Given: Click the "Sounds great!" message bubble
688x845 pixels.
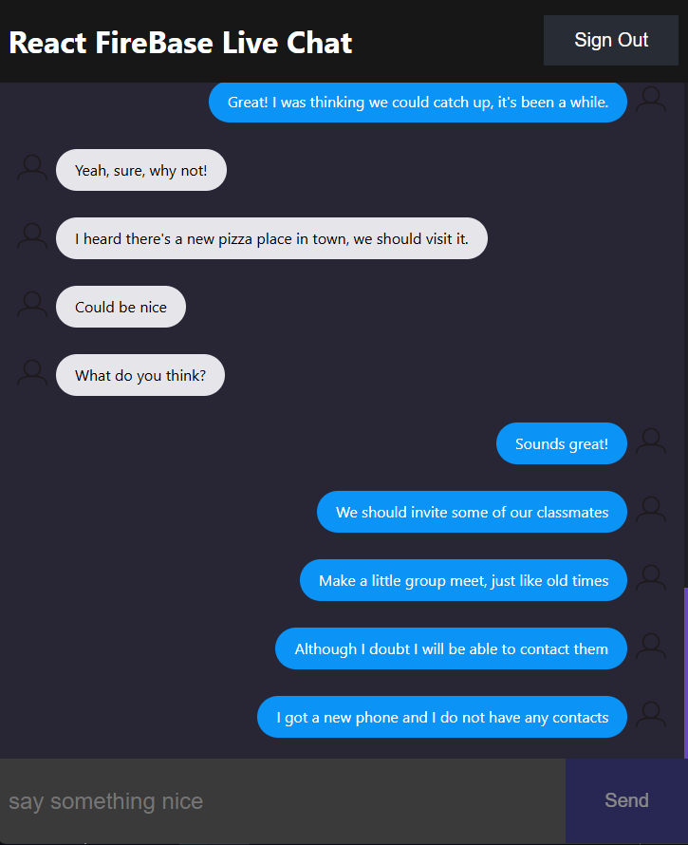Looking at the screenshot, I should pos(562,443).
